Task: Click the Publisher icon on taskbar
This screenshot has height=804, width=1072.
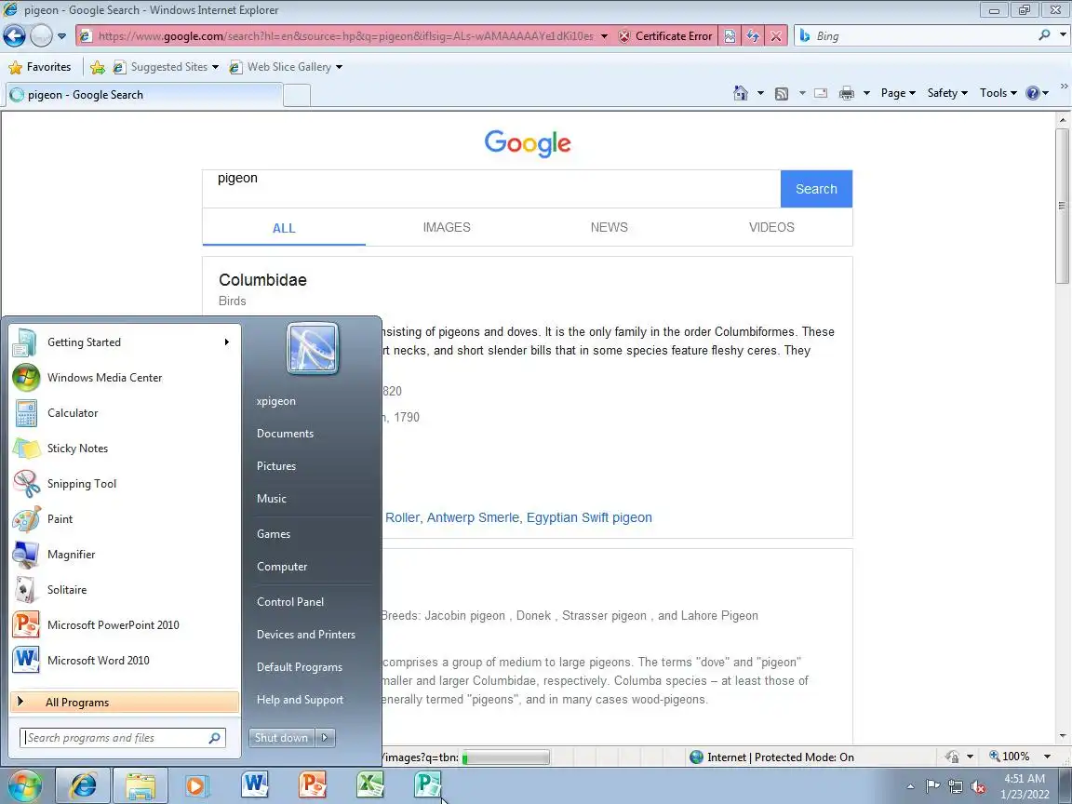Action: 428,785
